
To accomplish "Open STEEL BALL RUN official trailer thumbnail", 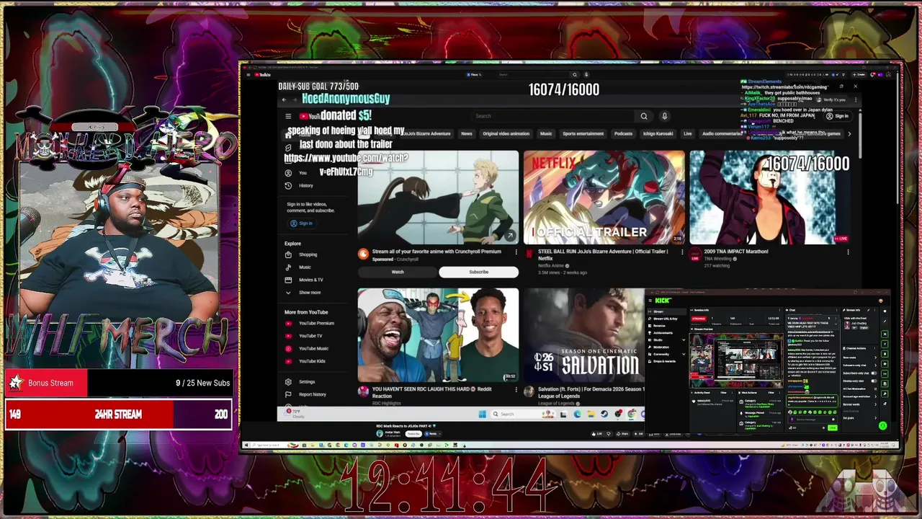I will 604,198.
